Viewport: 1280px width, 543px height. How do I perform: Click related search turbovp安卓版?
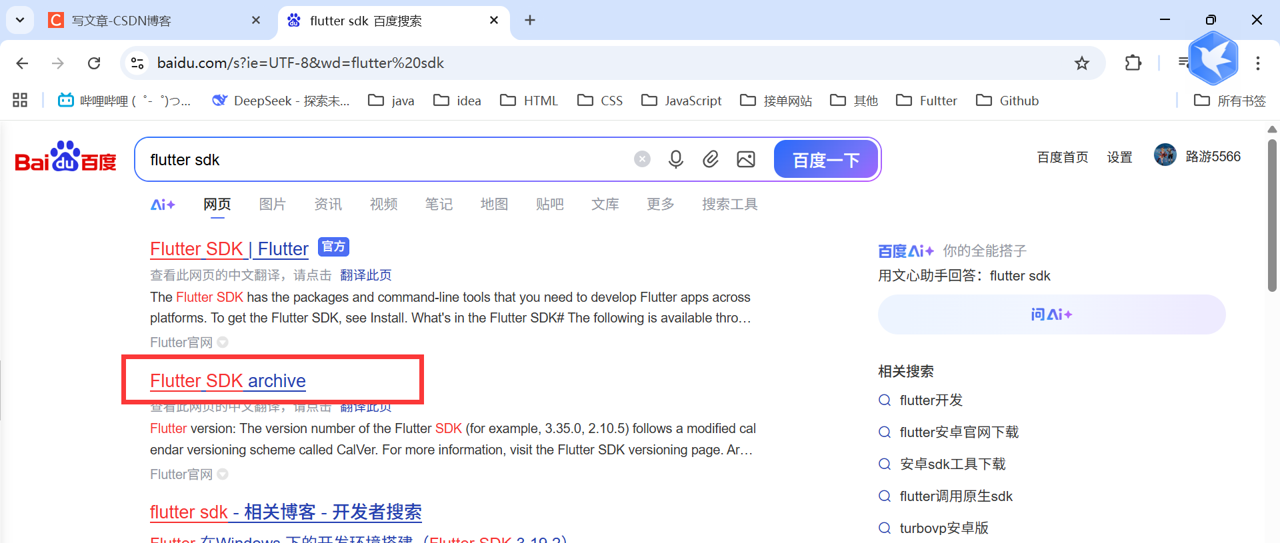pyautogui.click(x=944, y=528)
